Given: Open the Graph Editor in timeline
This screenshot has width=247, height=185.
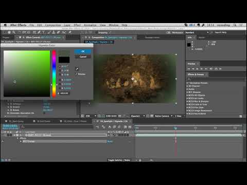Looking at the screenshot, I should coord(130,127).
